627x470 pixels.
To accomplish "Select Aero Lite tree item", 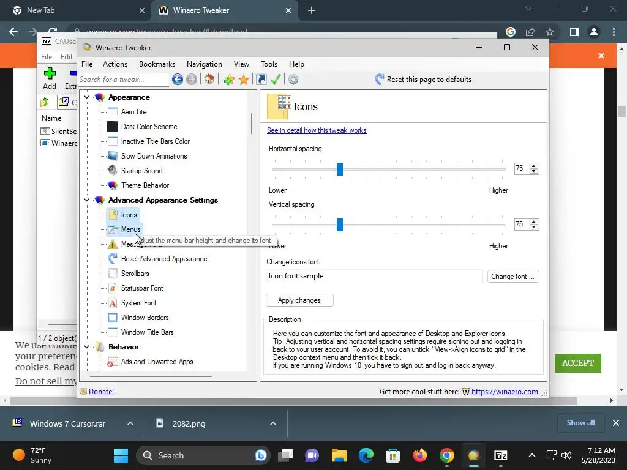I will (134, 112).
